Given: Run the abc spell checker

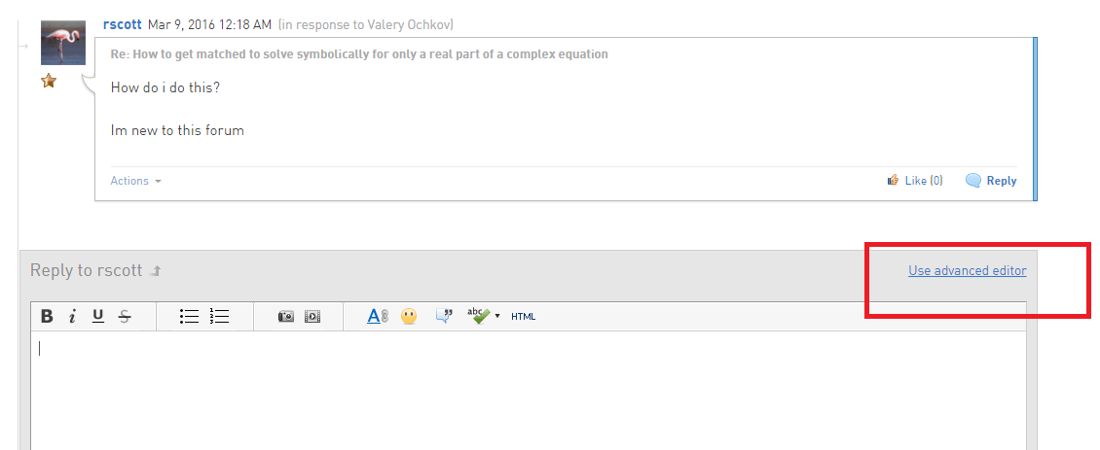Looking at the screenshot, I should [x=479, y=316].
